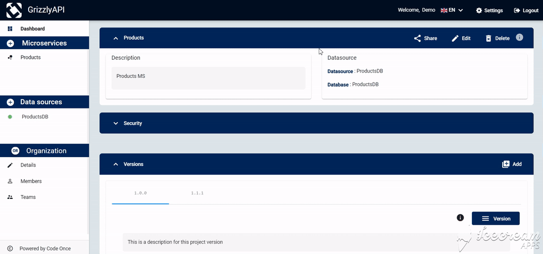The height and width of the screenshot is (254, 543).
Task: Click Powered by Code Once footer
Action: click(45, 249)
